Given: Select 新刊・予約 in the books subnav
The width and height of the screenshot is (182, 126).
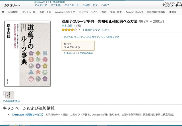Looking at the screenshot, I should pos(45,12).
